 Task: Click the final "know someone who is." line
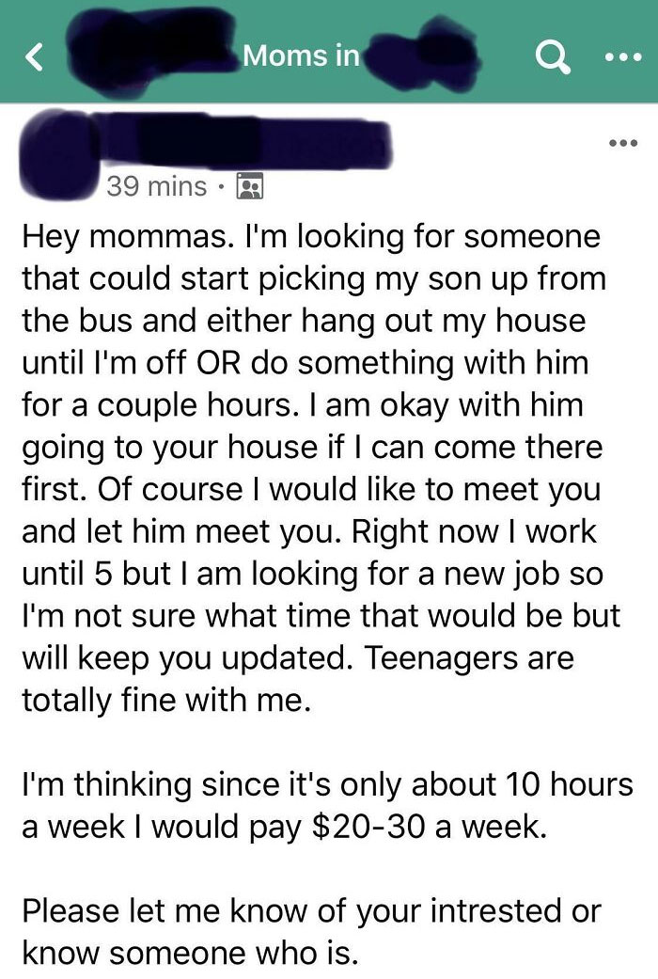coord(191,954)
